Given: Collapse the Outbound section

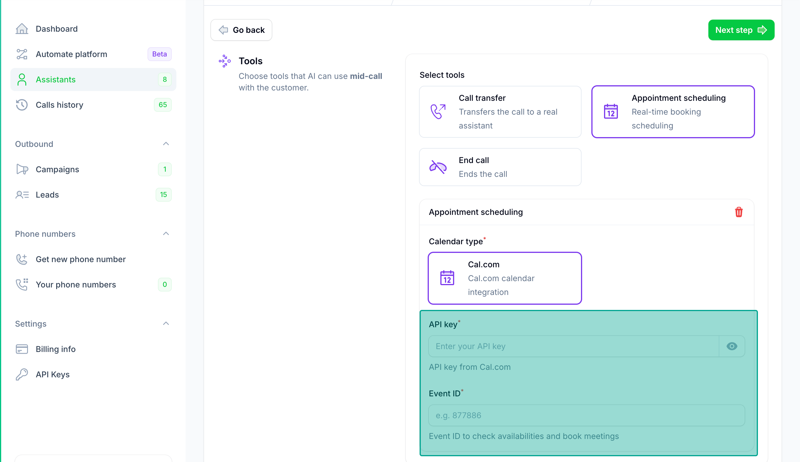Looking at the screenshot, I should coord(166,144).
